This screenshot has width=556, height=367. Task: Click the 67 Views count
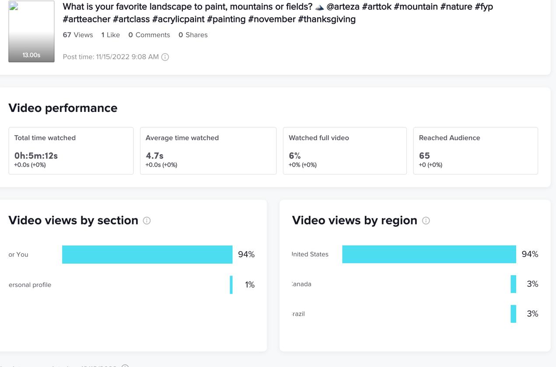(x=78, y=35)
